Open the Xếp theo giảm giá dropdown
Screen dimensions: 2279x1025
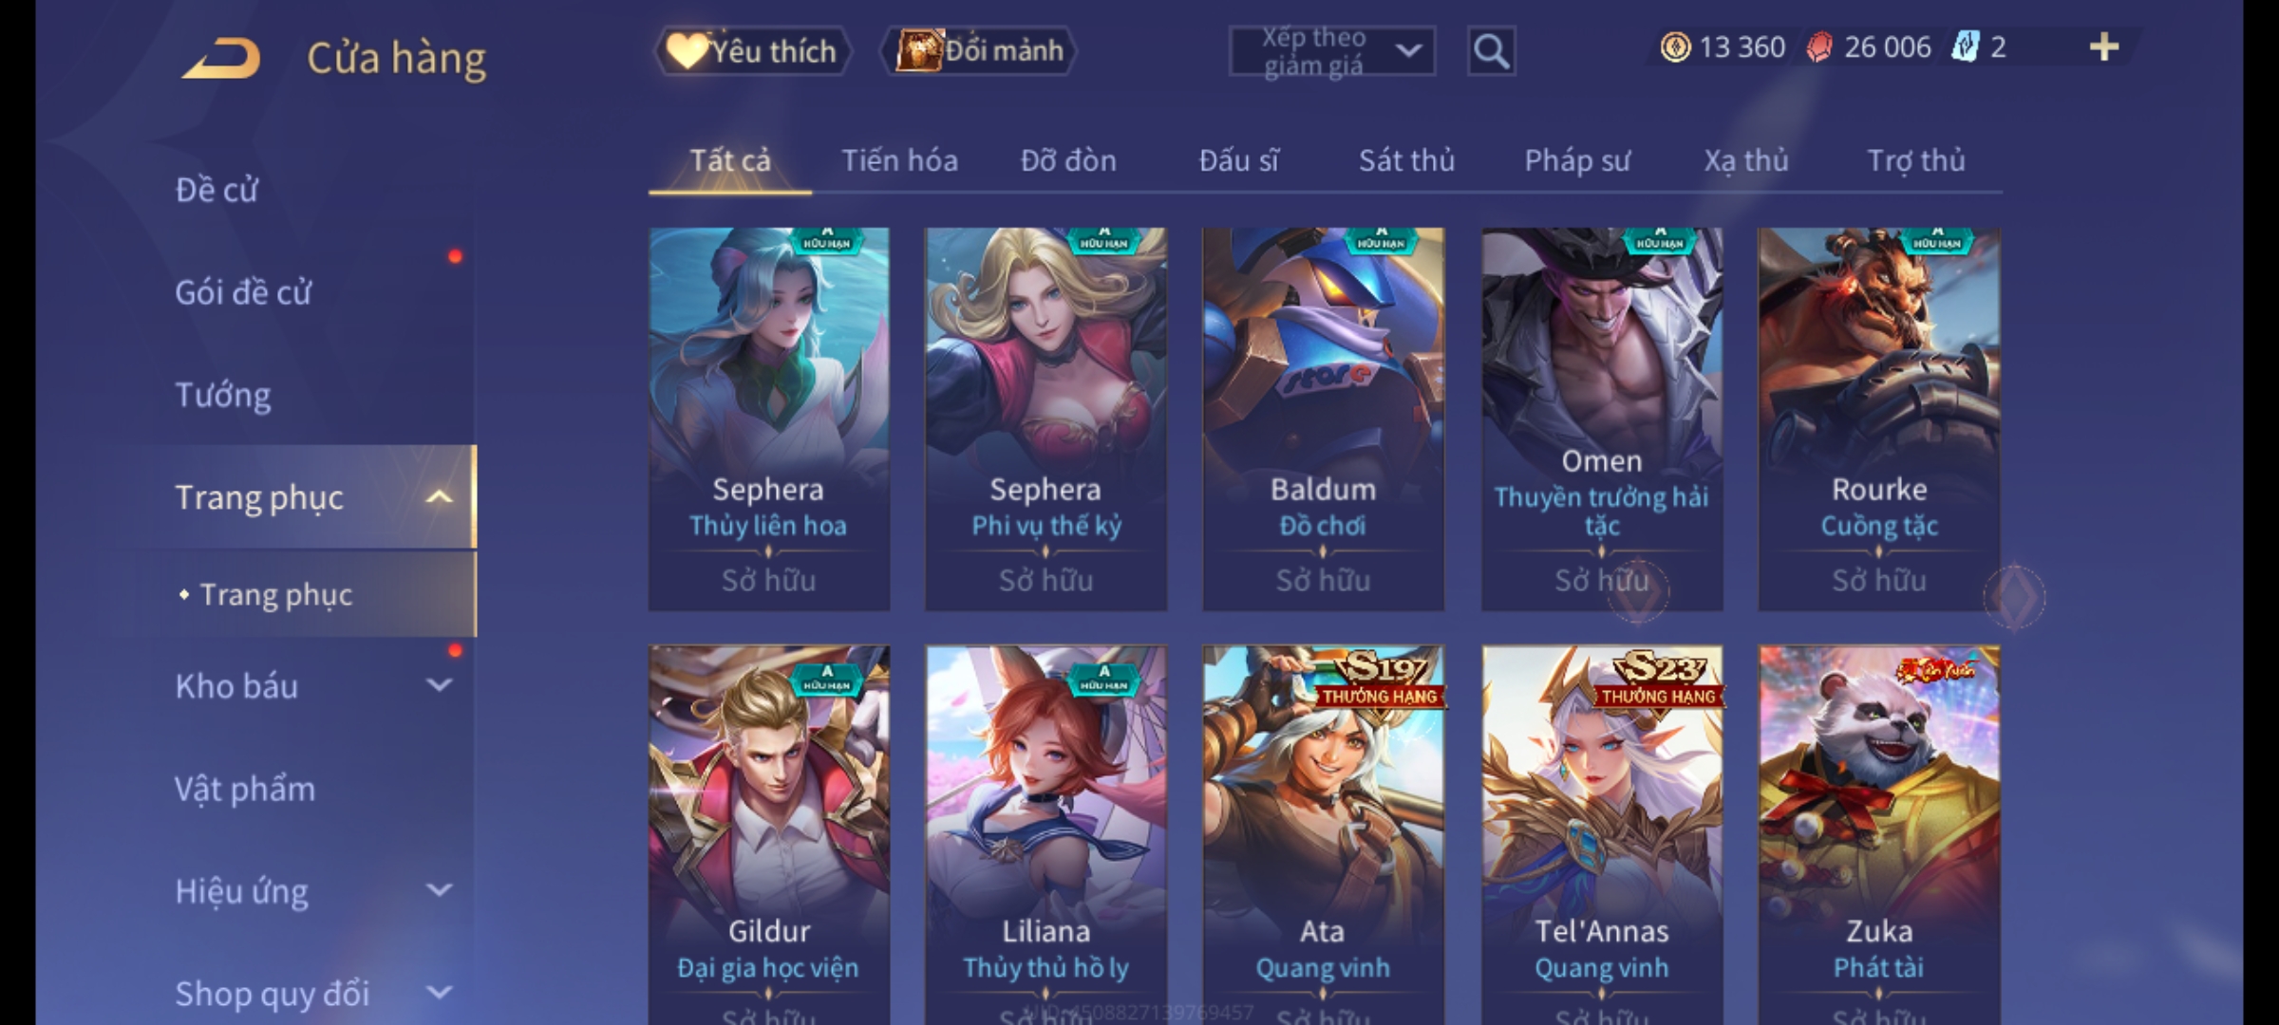click(x=1331, y=51)
